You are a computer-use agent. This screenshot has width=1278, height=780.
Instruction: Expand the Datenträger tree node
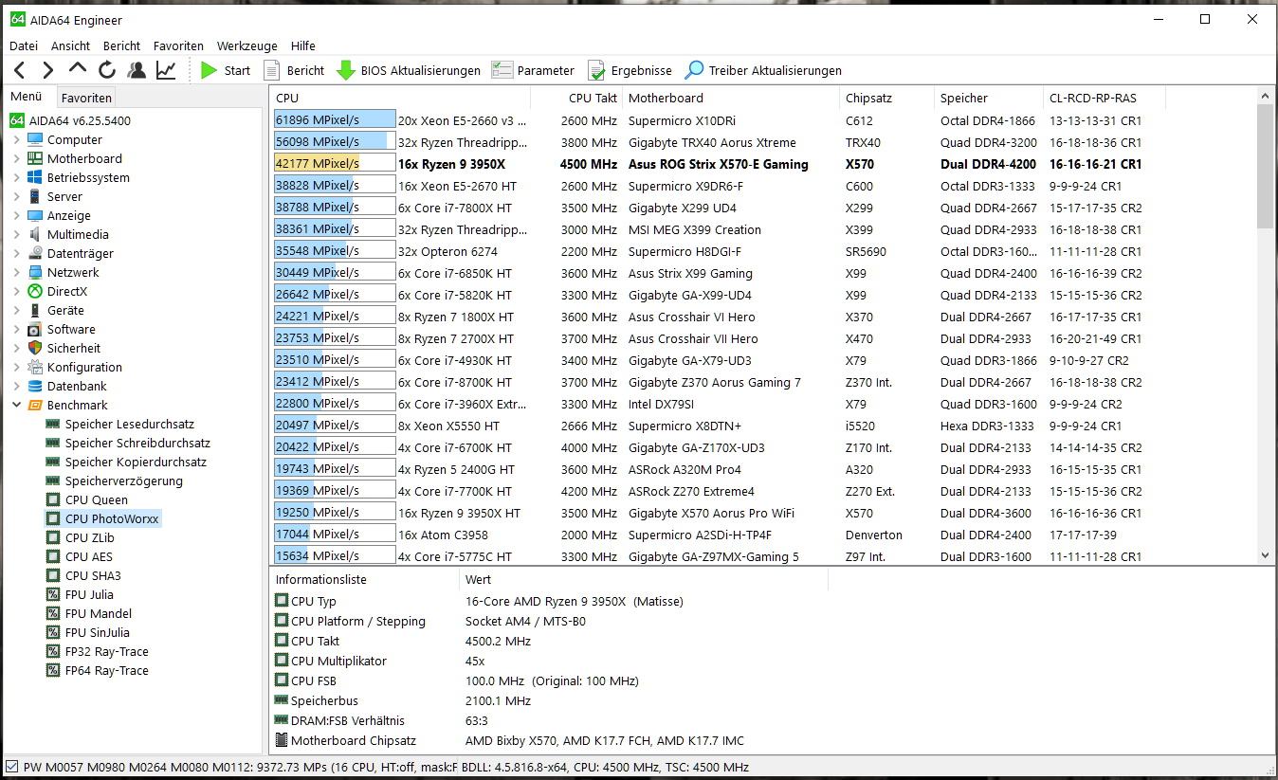16,253
